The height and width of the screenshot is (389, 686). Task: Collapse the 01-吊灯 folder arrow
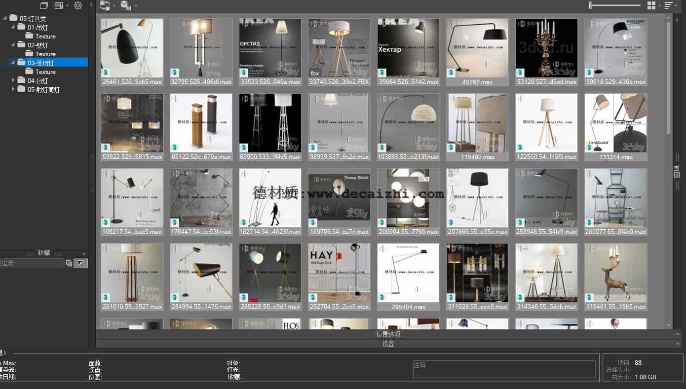13,27
